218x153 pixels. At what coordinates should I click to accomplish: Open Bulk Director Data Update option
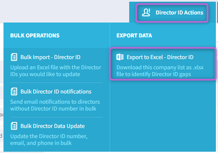pos(53,126)
